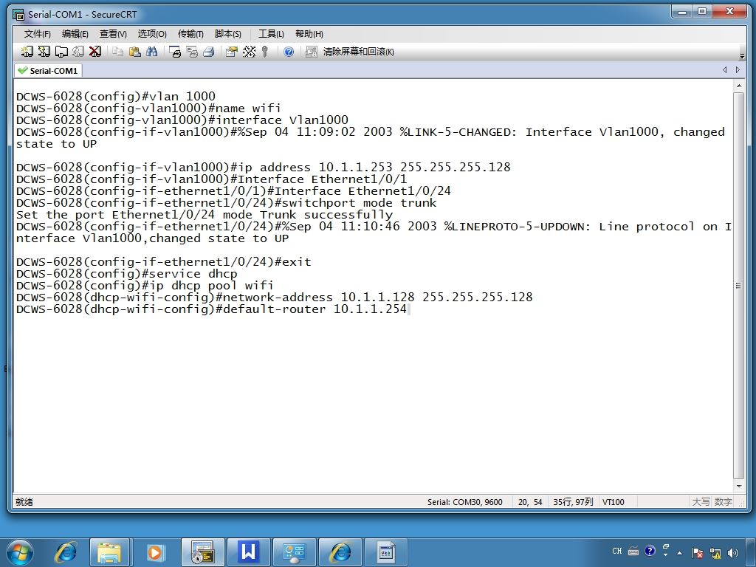756x567 pixels.
Task: Click the Connect in Tab icon
Action: (x=61, y=52)
